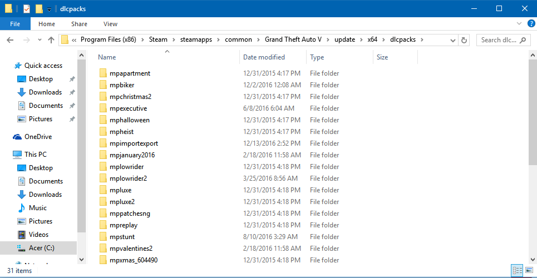
Task: Select This PC in the navigation pane
Action: 35,155
